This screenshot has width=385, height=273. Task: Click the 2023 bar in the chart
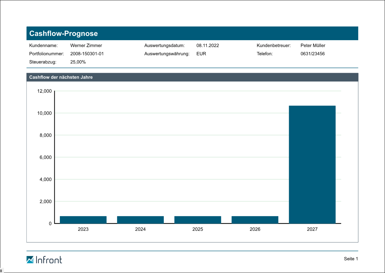pyautogui.click(x=83, y=220)
